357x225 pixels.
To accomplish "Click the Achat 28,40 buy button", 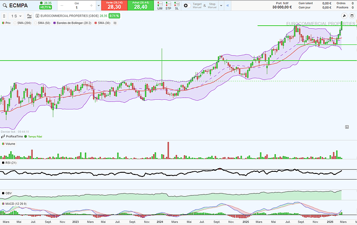I will (141, 6).
